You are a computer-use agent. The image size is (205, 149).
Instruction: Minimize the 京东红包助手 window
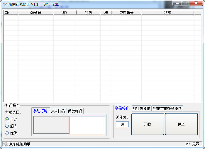click(177, 3)
